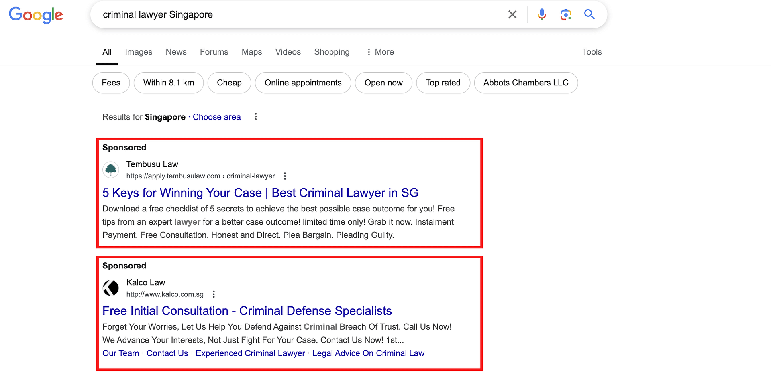
Task: Switch to the News tab
Action: 176,52
